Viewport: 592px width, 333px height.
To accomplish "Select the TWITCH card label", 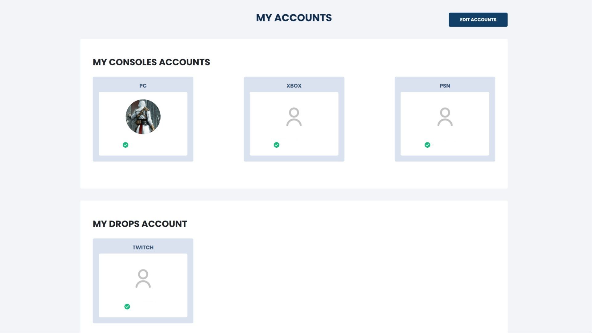I will point(143,247).
